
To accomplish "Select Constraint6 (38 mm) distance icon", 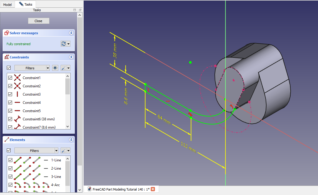I will point(17,119).
